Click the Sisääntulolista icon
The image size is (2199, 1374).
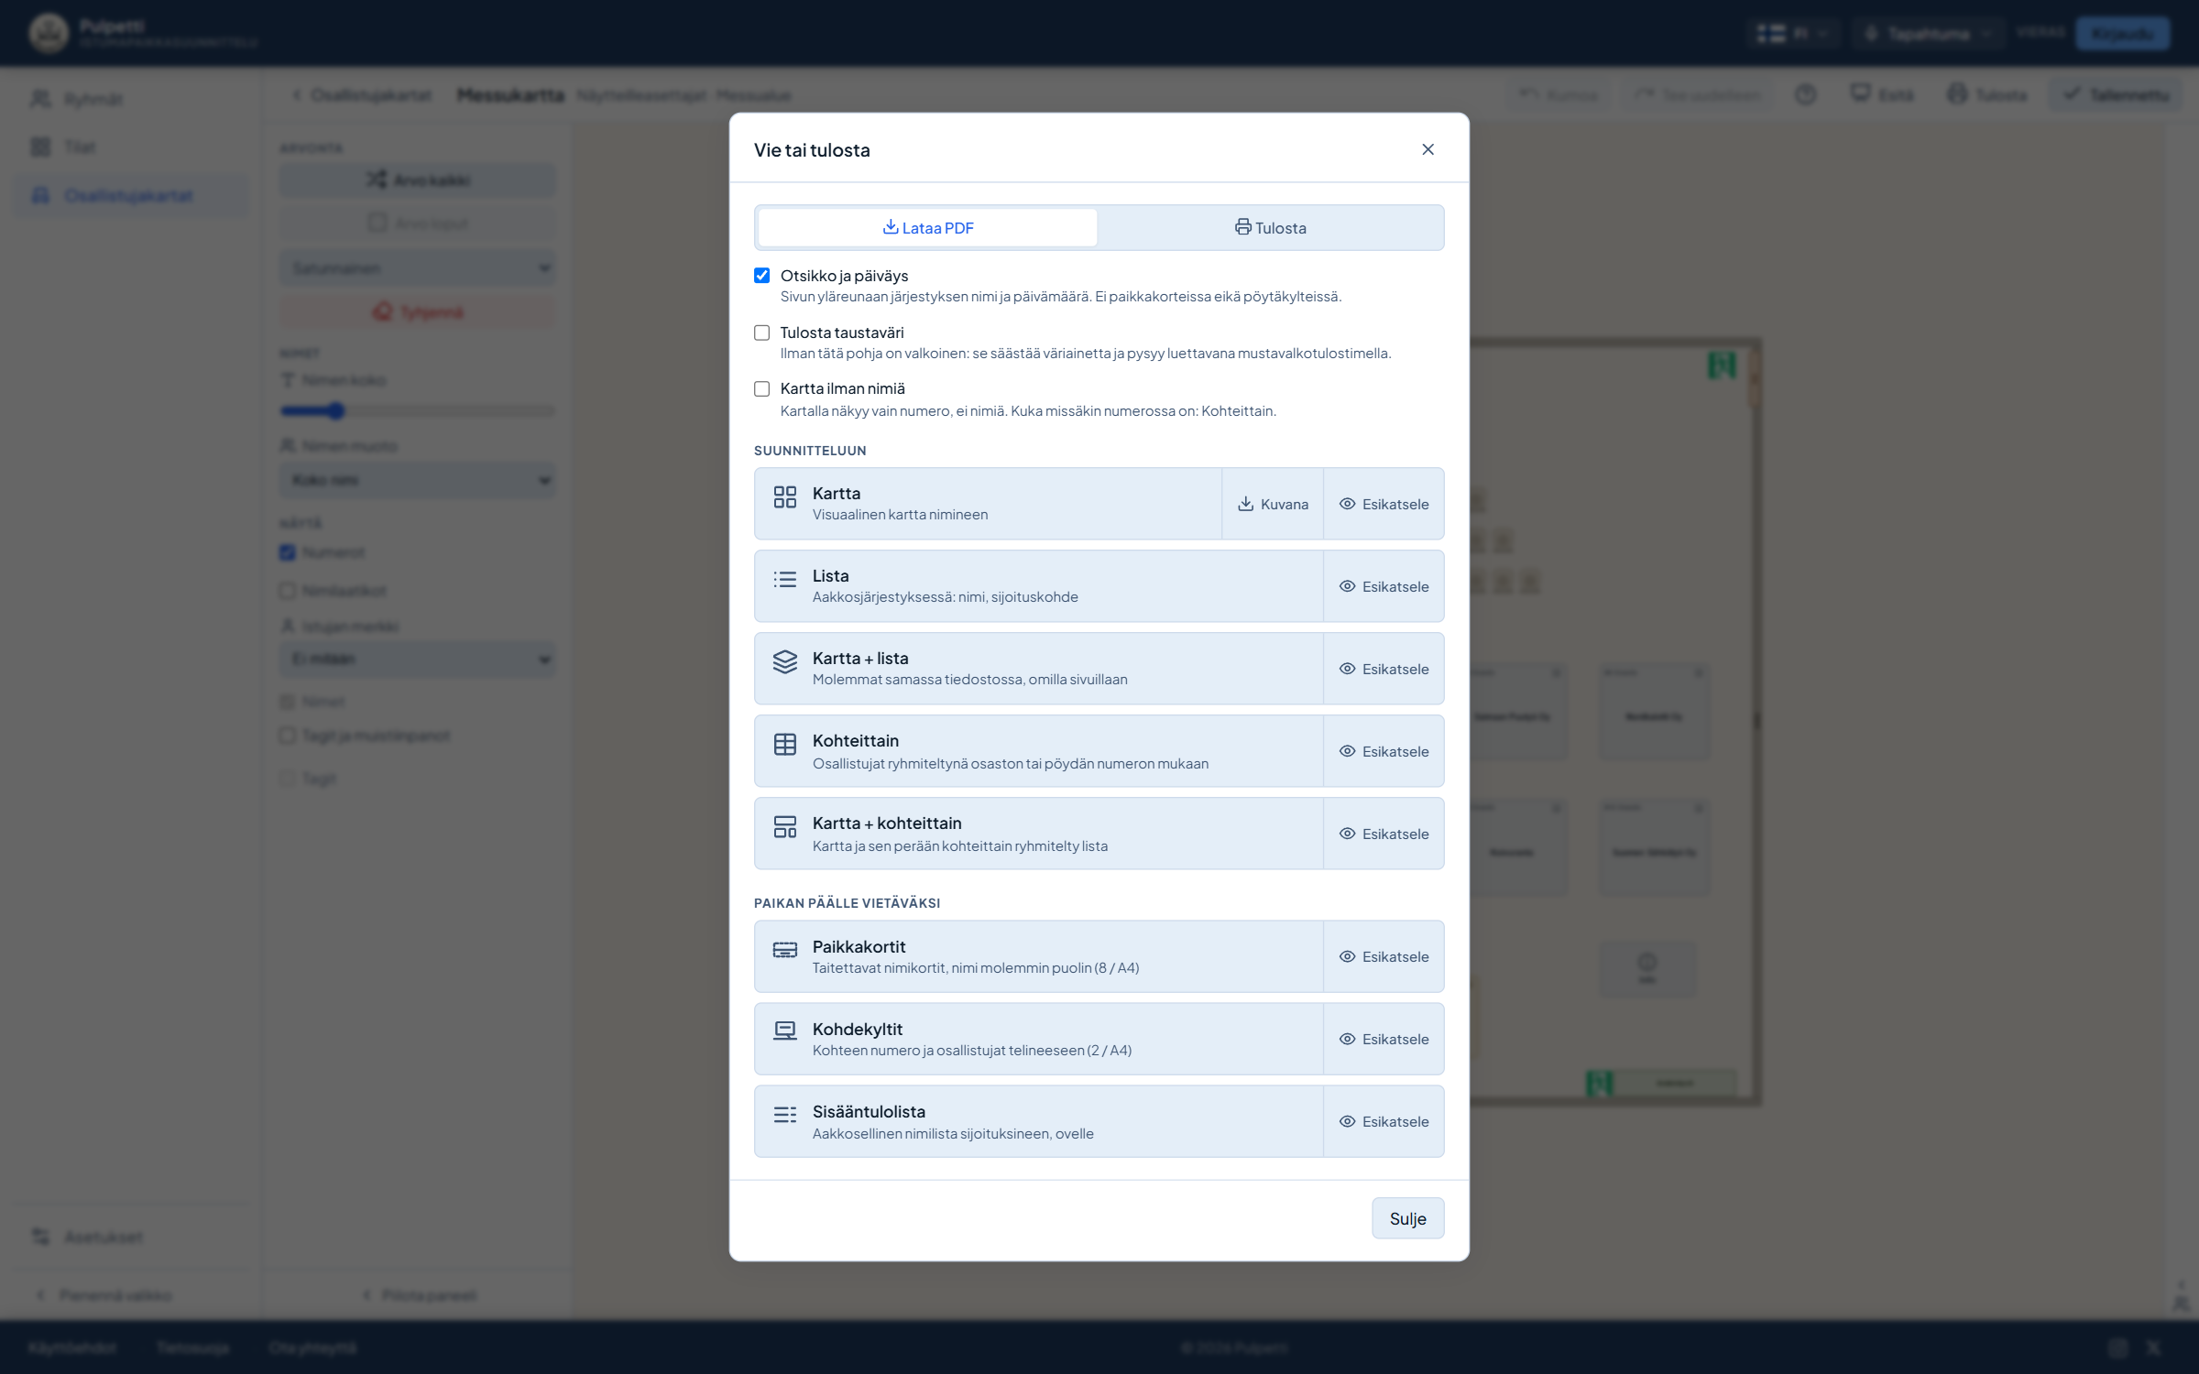pos(784,1114)
